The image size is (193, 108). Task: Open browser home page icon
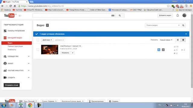pos(15,6)
